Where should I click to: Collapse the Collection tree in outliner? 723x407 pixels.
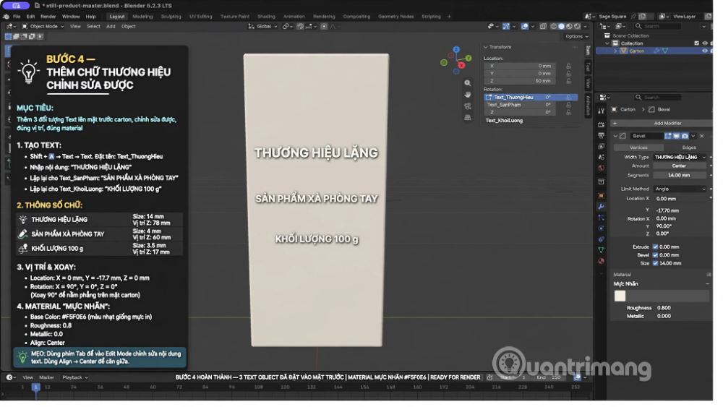point(607,43)
